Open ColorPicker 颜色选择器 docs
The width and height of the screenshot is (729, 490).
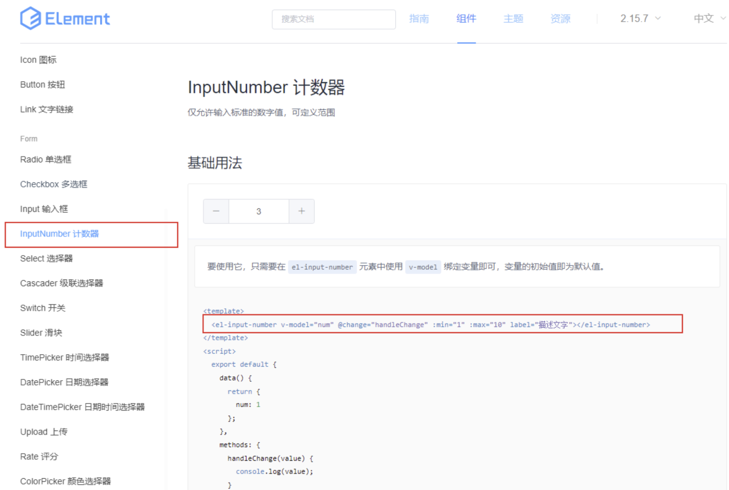click(x=65, y=481)
